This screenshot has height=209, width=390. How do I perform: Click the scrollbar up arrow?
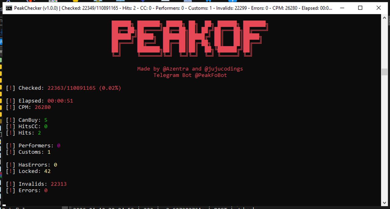pos(385,18)
